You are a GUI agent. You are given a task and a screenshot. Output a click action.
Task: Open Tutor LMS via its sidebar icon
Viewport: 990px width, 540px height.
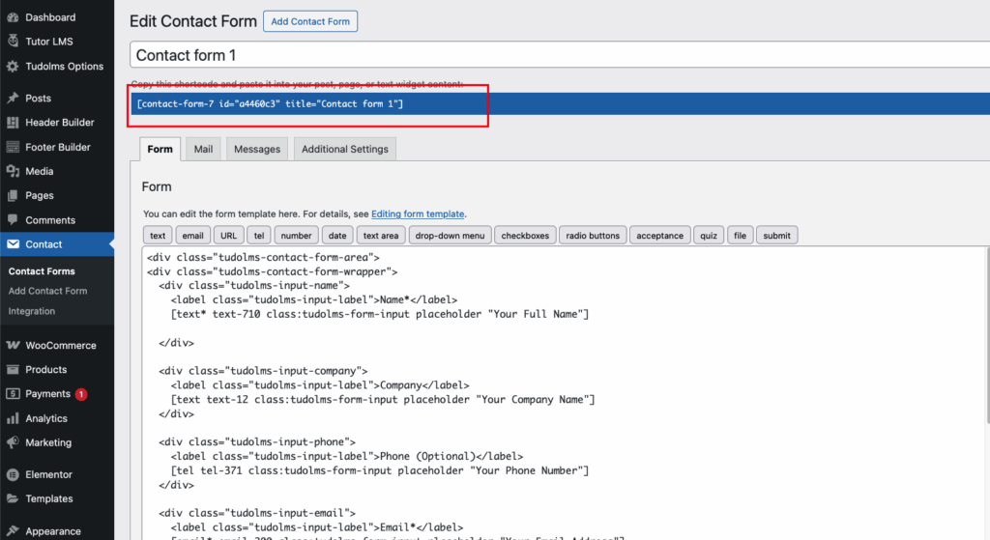pos(13,42)
